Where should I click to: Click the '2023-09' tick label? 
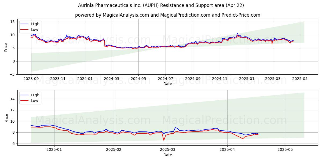tap(31, 79)
